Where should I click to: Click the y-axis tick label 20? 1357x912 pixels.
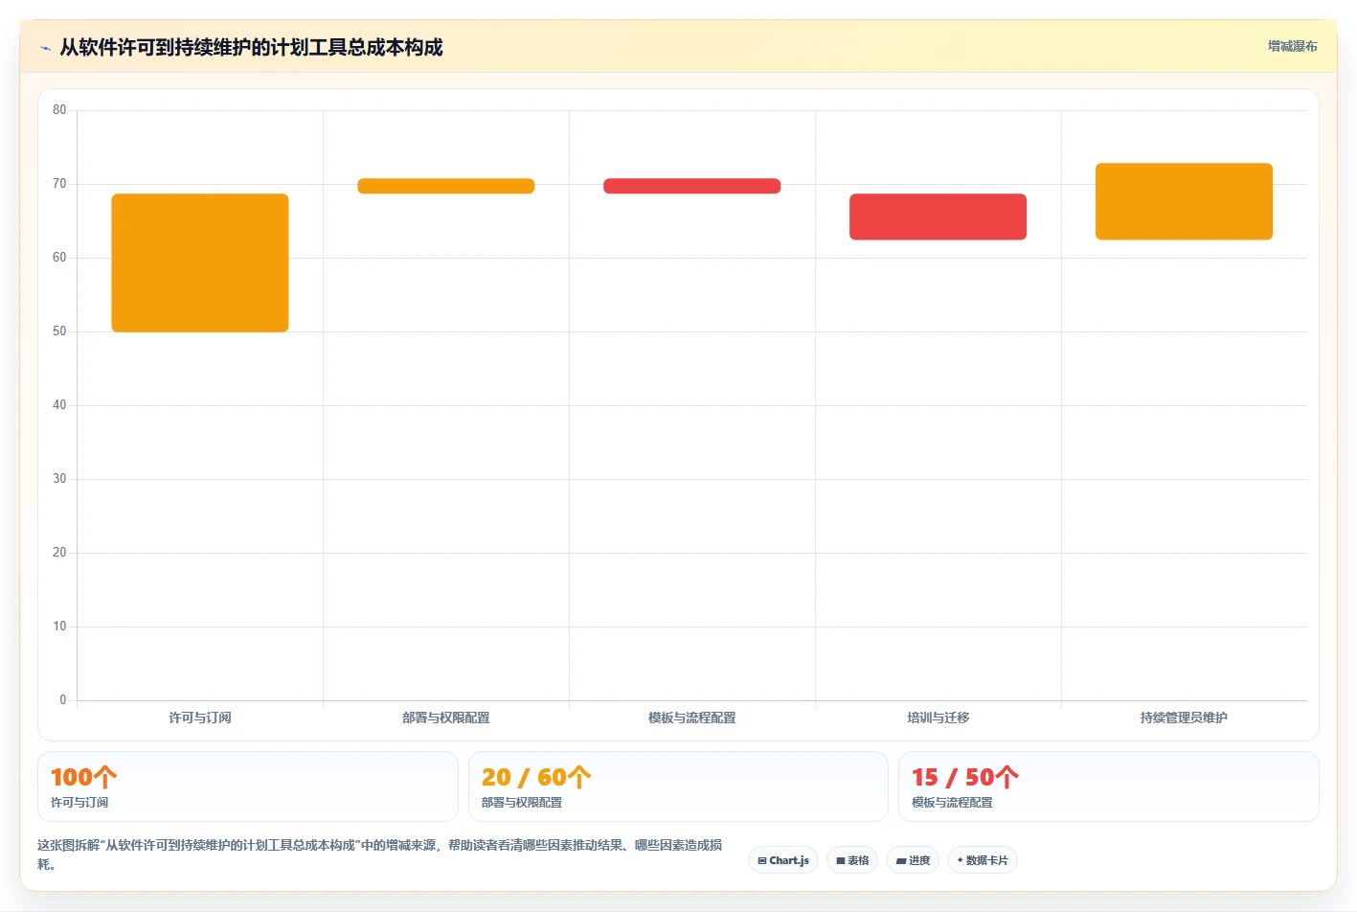click(59, 553)
